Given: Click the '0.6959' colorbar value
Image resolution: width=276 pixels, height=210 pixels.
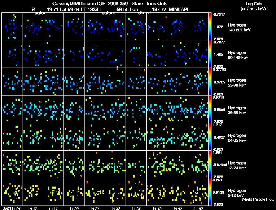Looking at the screenshot, I should pyautogui.click(x=219, y=110).
